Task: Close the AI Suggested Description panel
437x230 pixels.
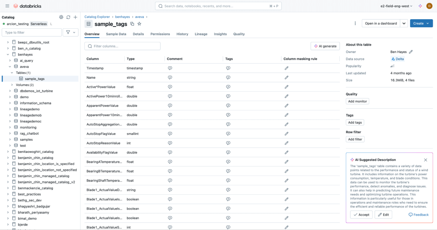Action: [x=426, y=160]
